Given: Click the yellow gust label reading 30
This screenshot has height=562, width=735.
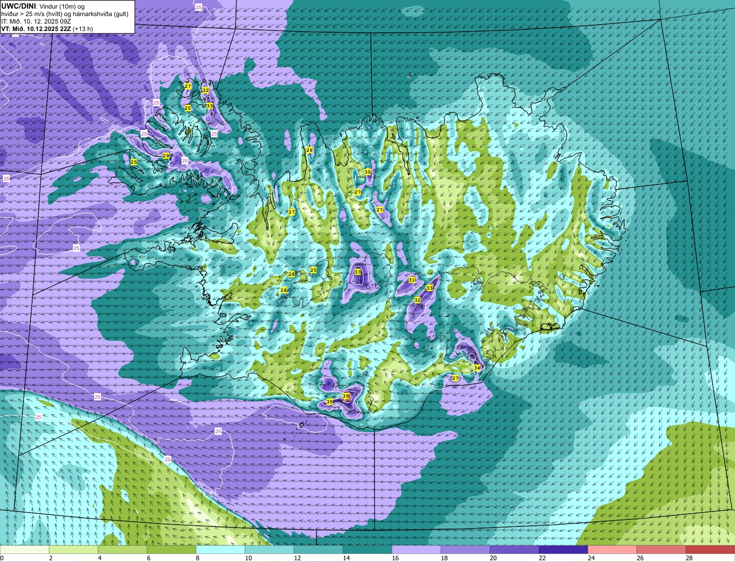Looking at the screenshot, I should pyautogui.click(x=367, y=172).
